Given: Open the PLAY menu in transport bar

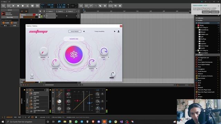Looking at the screenshot, I should click(9, 6).
